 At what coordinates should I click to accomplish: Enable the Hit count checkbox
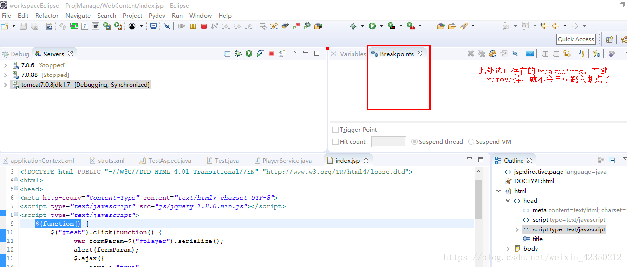pos(335,142)
